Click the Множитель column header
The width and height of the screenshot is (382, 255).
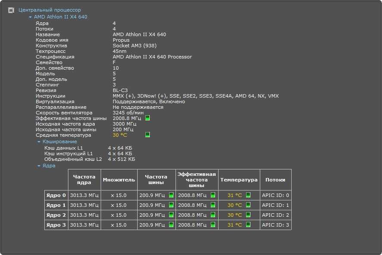[x=119, y=180]
